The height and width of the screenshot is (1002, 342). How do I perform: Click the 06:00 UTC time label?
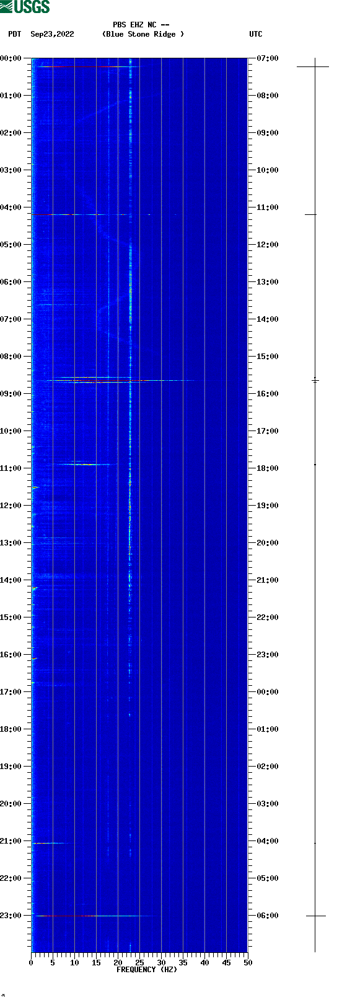268,916
